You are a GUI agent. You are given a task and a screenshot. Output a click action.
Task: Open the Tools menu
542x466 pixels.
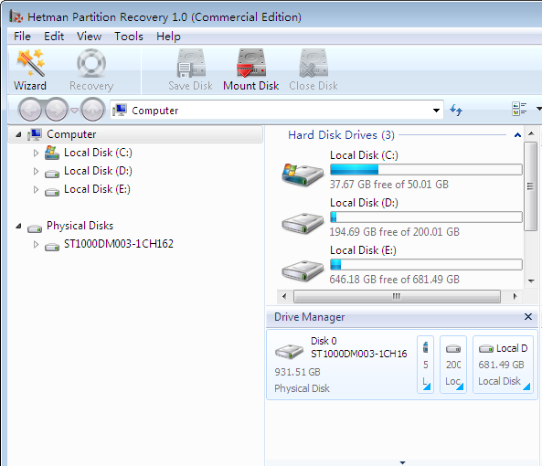click(129, 37)
